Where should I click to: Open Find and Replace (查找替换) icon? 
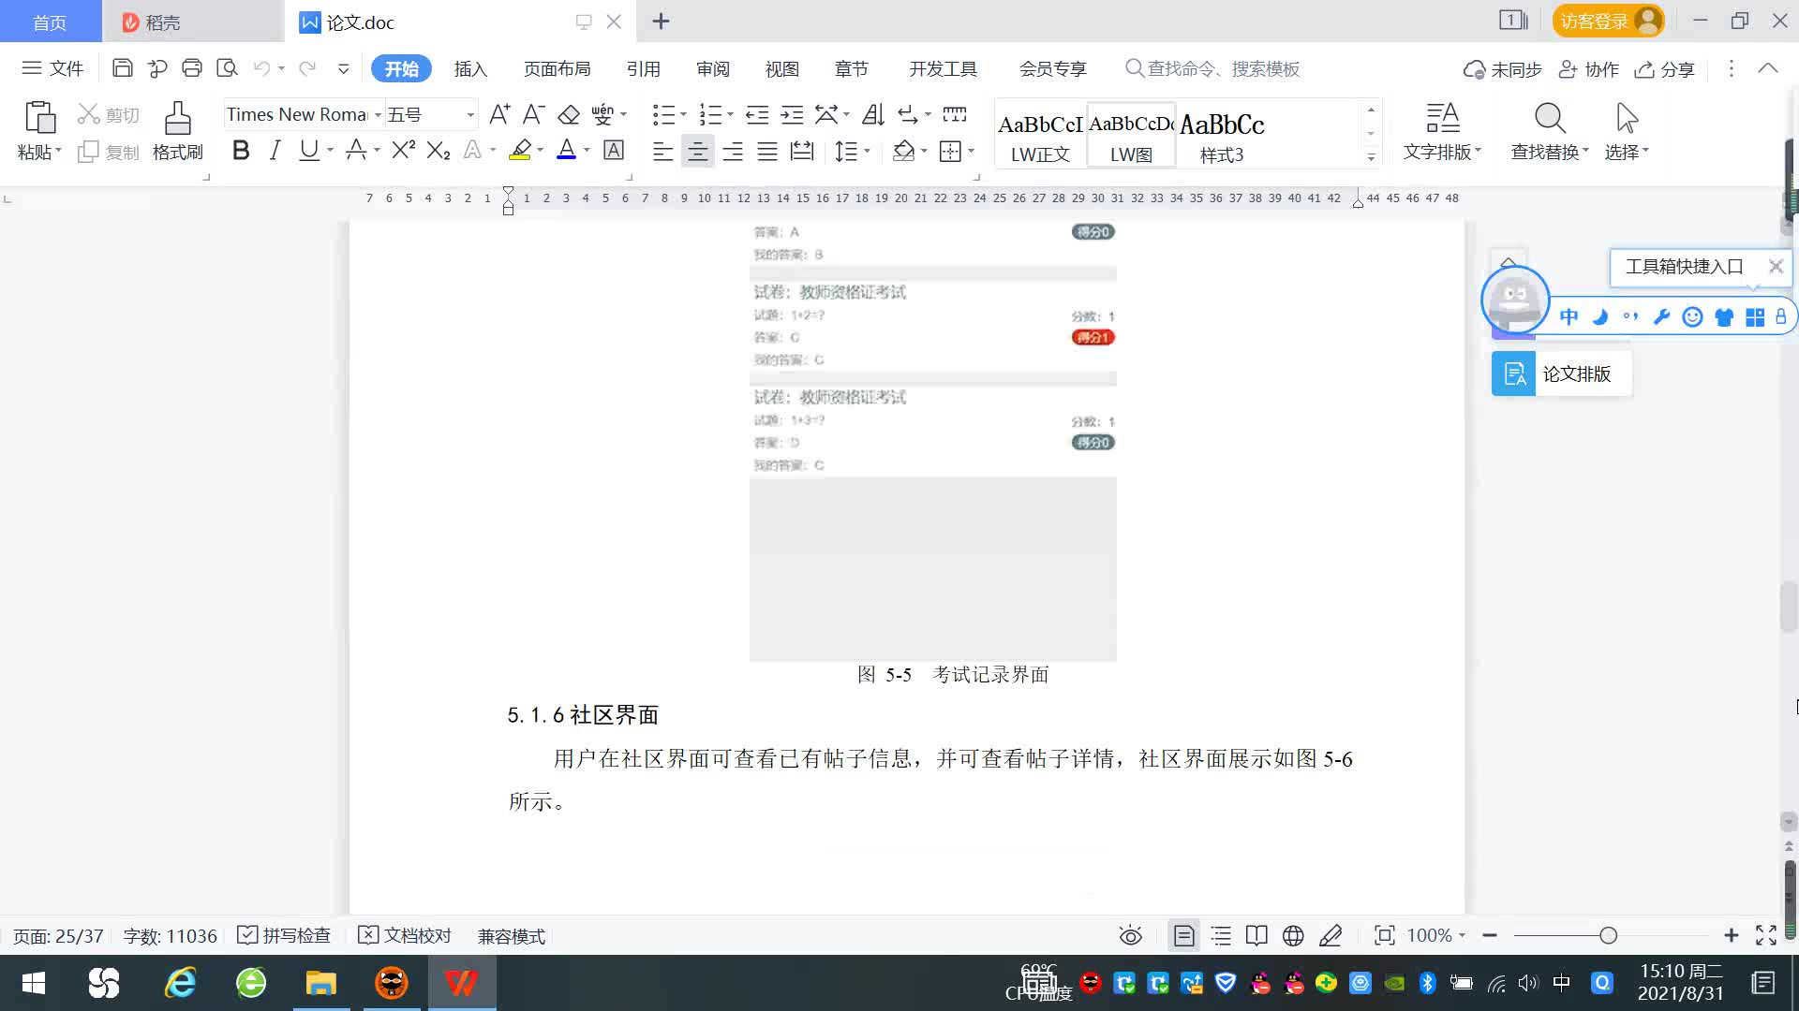coord(1549,119)
